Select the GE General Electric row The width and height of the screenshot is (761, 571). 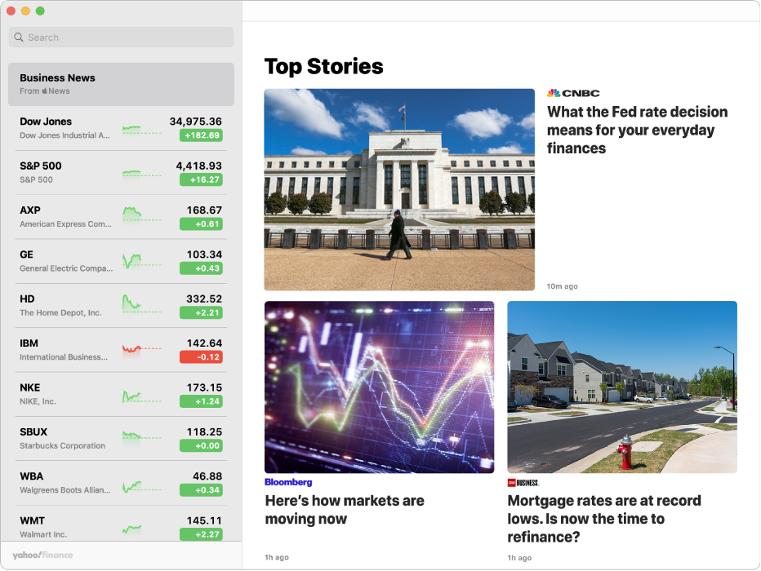(121, 261)
